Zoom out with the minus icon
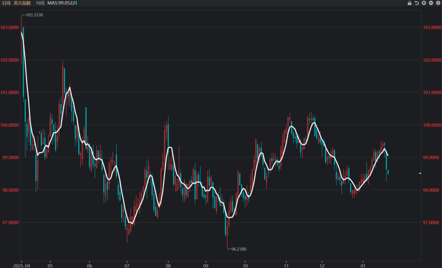Screen dimensions: 442x268 point(431,3)
